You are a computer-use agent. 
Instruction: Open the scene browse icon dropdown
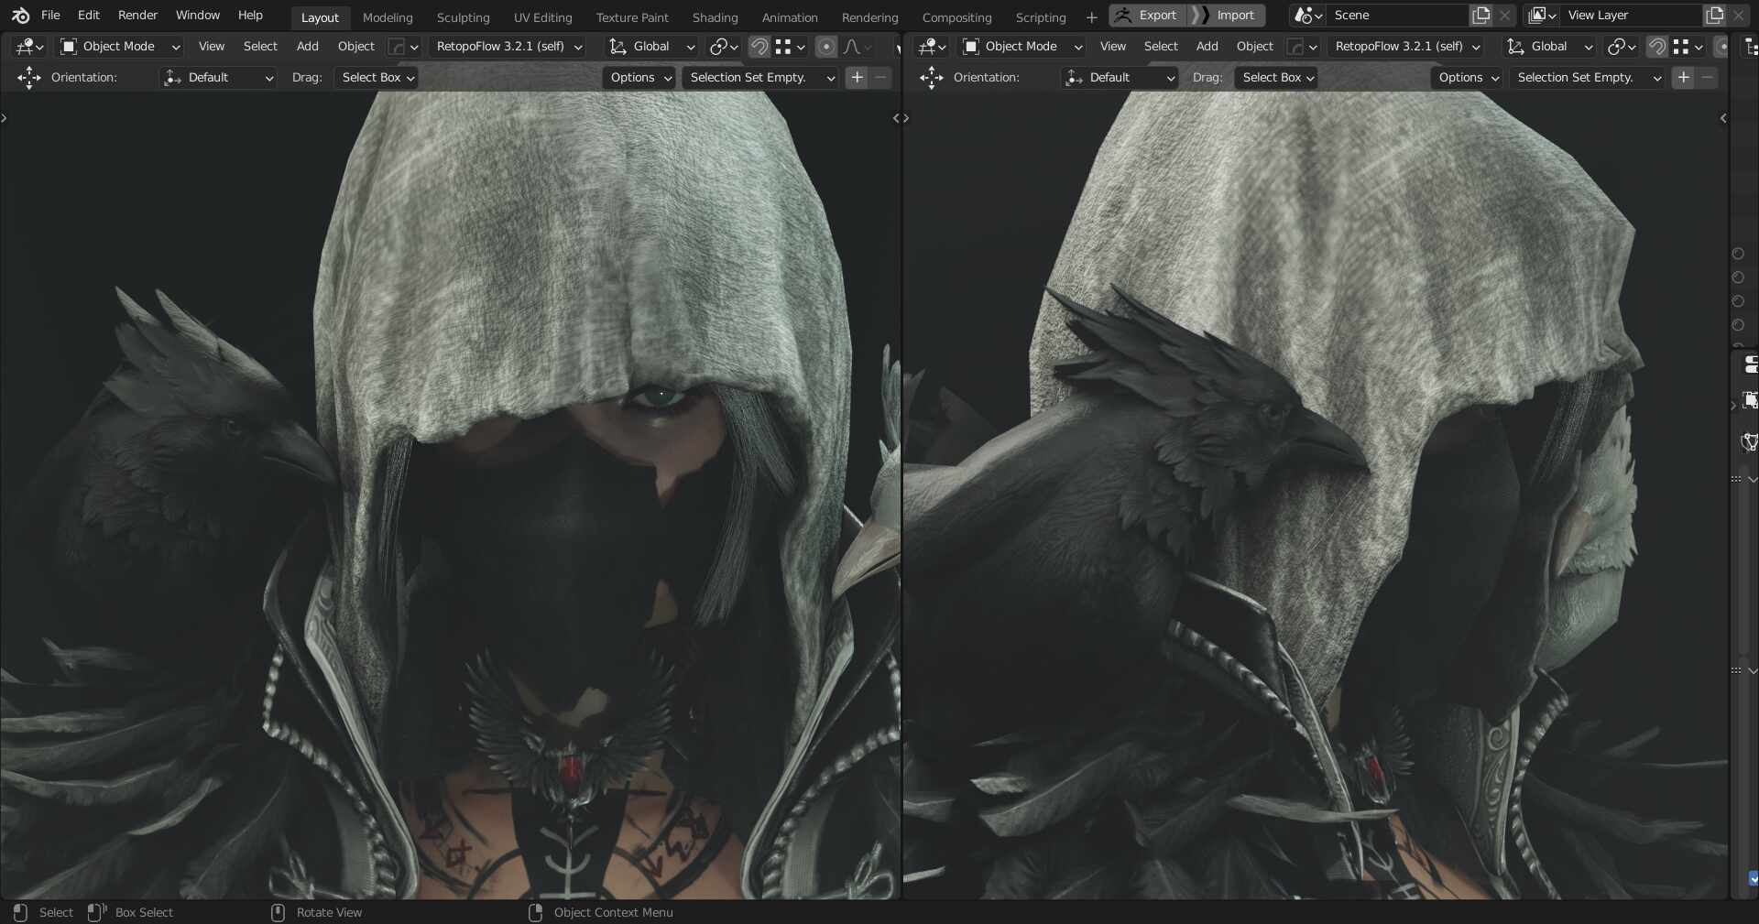(x=1308, y=16)
